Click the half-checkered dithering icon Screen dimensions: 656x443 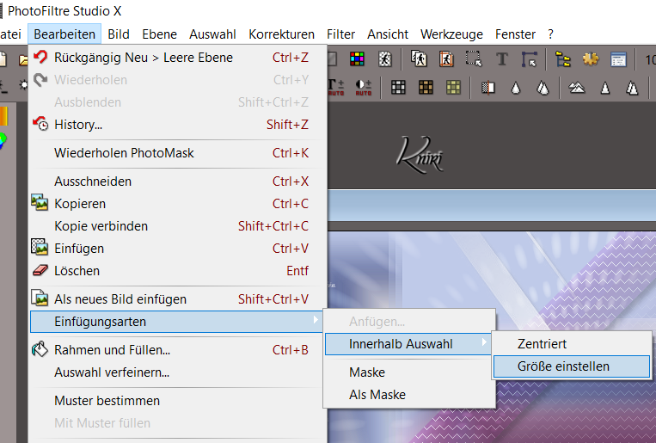click(x=488, y=88)
